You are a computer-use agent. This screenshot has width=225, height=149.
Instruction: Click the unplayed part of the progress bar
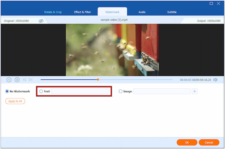pos(136,79)
